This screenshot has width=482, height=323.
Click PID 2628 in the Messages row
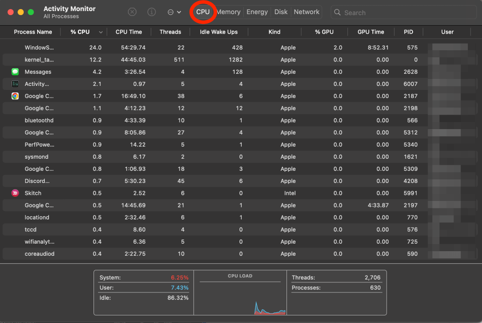pos(410,72)
